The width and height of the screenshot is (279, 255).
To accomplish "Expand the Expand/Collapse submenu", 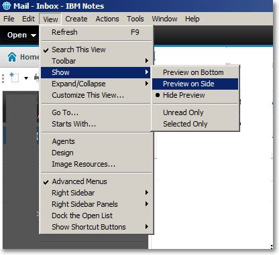I will coord(97,84).
